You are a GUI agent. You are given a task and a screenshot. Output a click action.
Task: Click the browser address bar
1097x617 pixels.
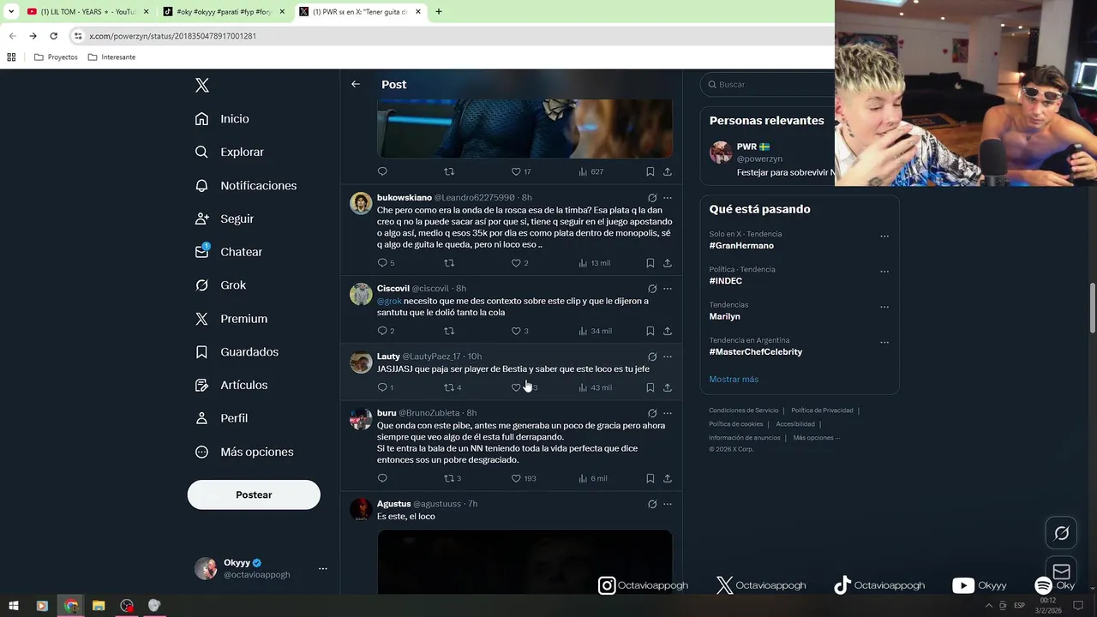click(x=450, y=36)
